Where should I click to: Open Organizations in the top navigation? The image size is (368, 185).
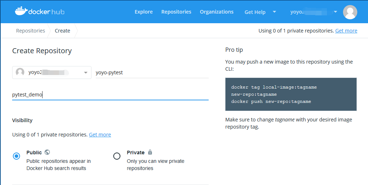point(217,12)
